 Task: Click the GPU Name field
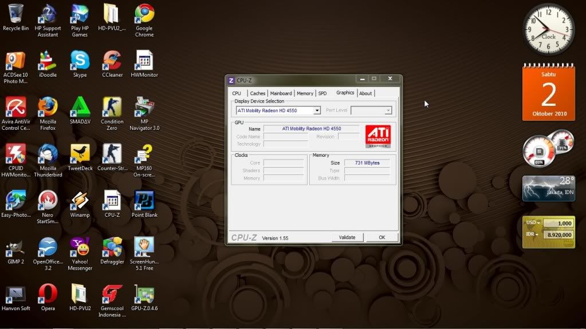pos(311,129)
